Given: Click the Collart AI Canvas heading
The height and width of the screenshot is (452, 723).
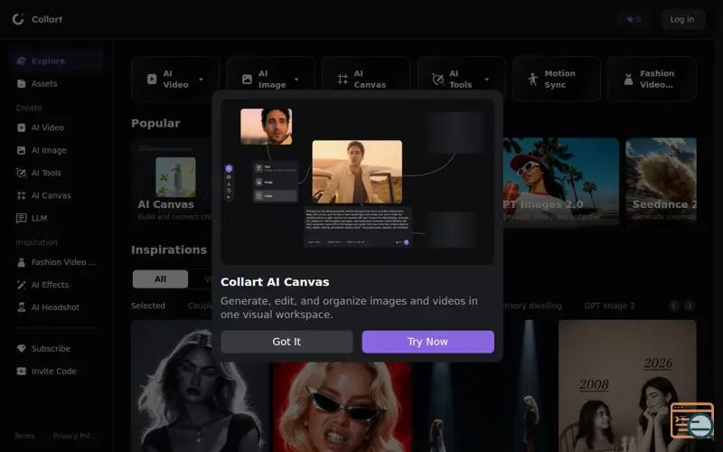Looking at the screenshot, I should [275, 282].
